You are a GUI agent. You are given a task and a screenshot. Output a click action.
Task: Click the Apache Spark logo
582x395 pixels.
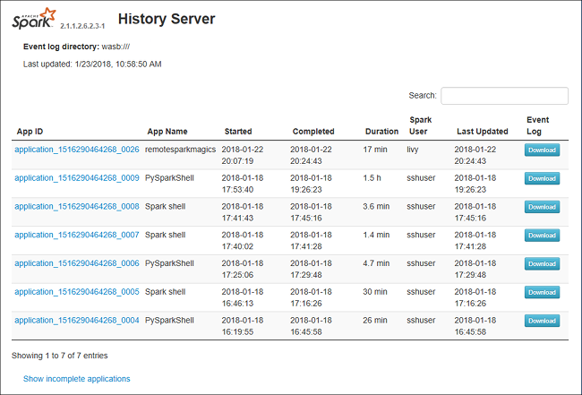[34, 19]
